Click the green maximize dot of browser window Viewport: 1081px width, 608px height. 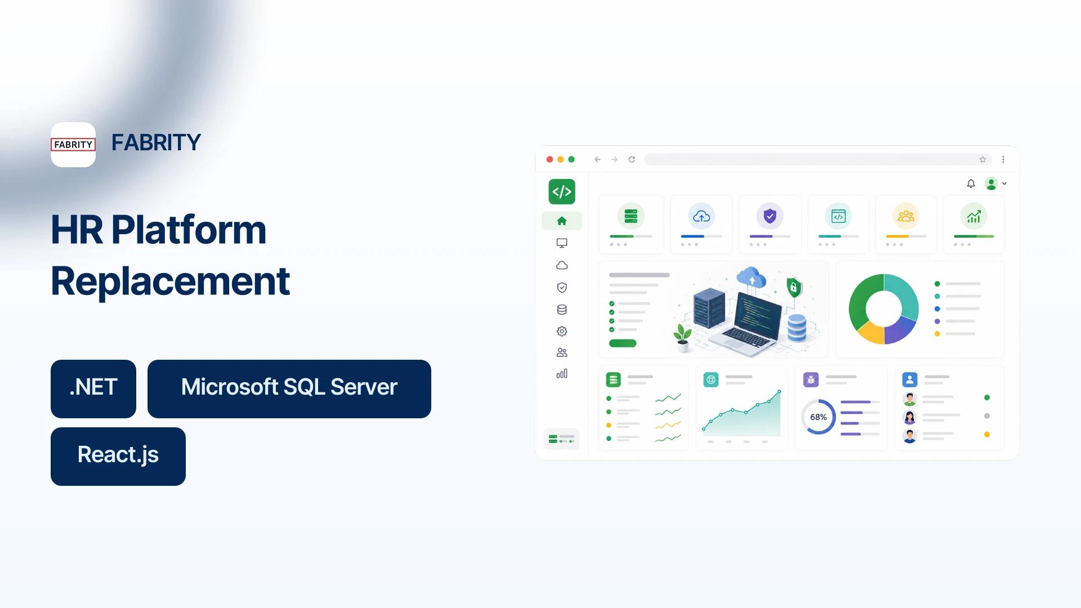click(571, 159)
